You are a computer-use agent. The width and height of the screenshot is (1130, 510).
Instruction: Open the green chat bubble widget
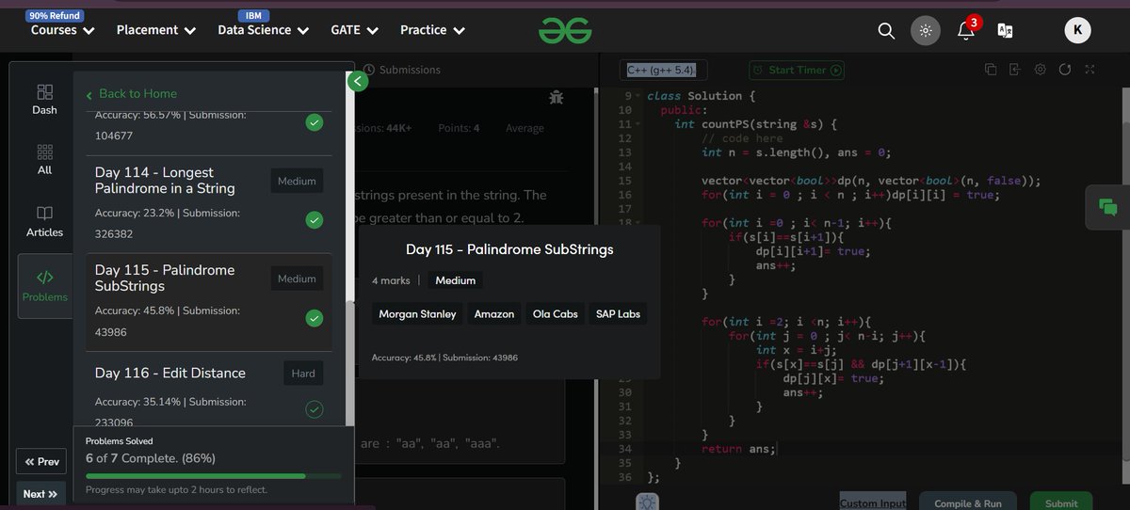[1107, 208]
